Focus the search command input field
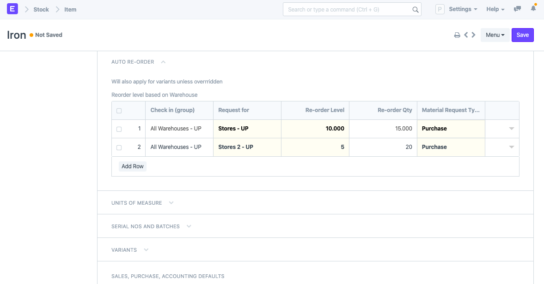This screenshot has height=284, width=544. click(348, 9)
